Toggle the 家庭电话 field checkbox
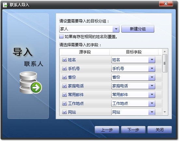 pyautogui.click(x=64, y=86)
